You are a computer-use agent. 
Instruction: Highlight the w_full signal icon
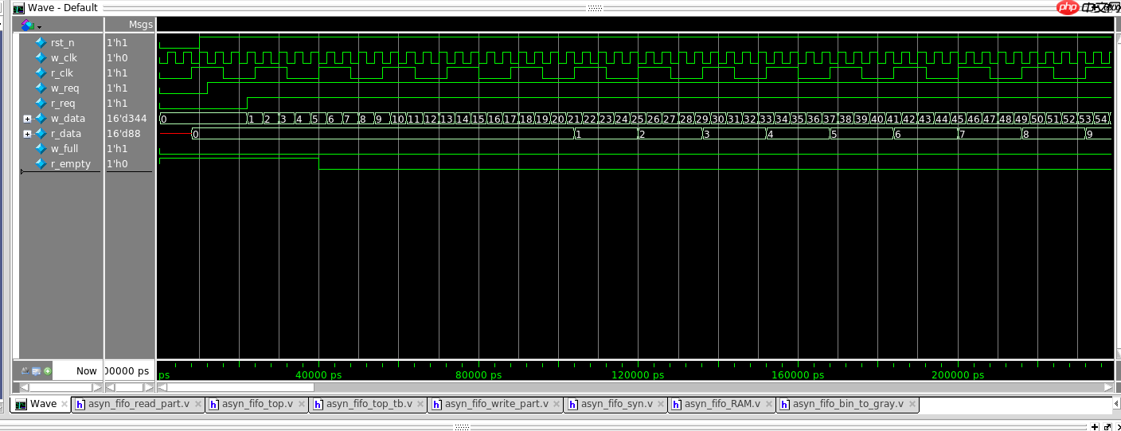[41, 149]
